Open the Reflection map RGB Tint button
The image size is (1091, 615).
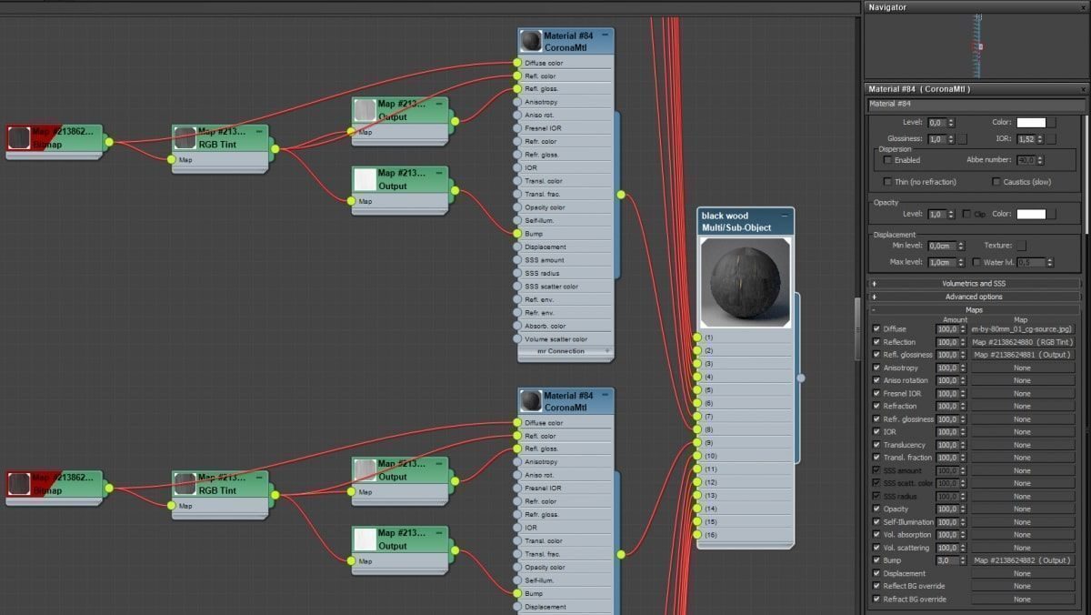click(x=1023, y=342)
